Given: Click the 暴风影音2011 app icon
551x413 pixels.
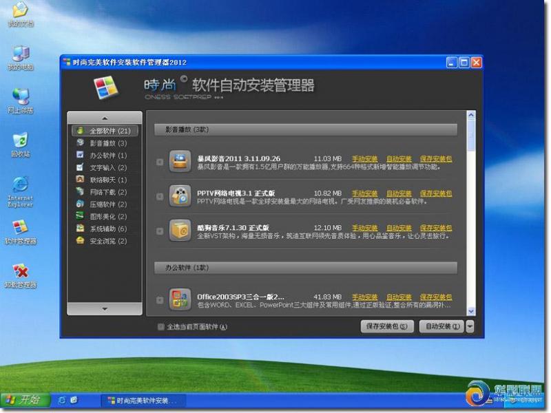Looking at the screenshot, I should pos(180,162).
